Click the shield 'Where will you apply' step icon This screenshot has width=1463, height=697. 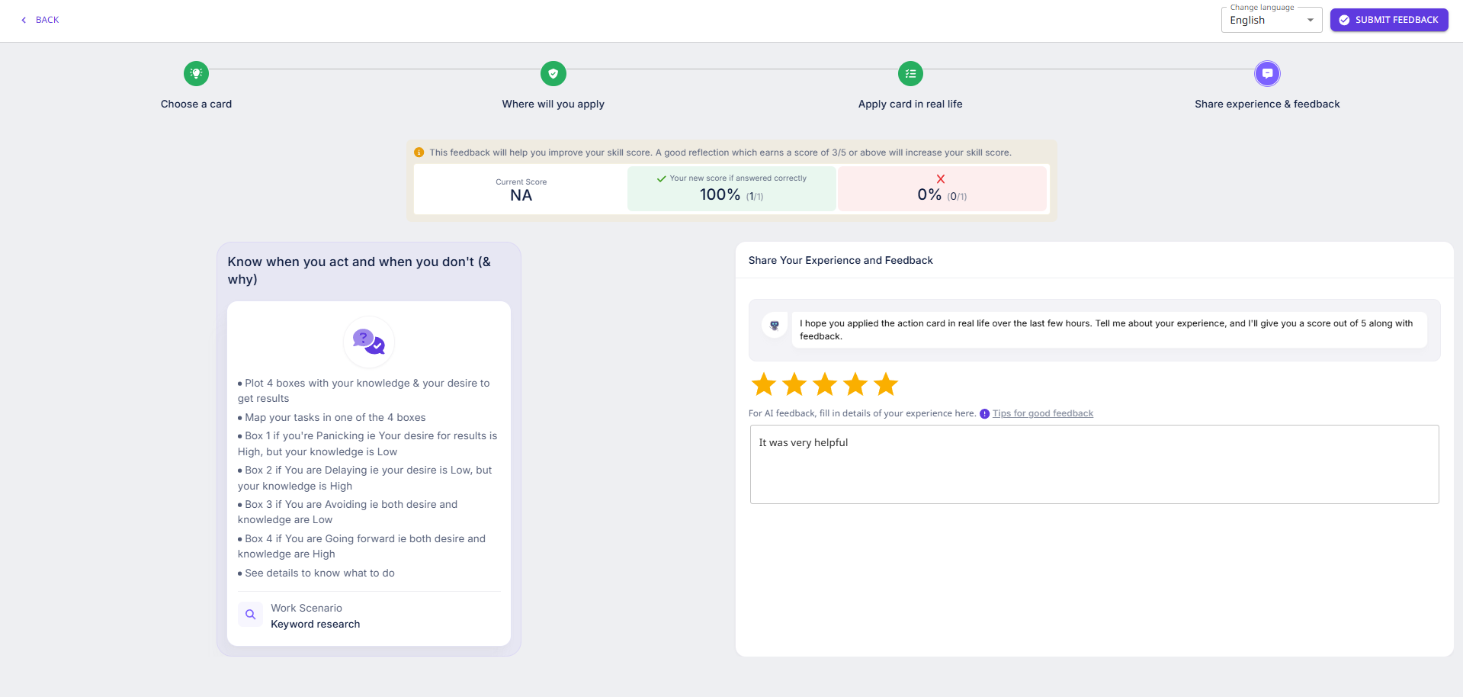click(553, 74)
